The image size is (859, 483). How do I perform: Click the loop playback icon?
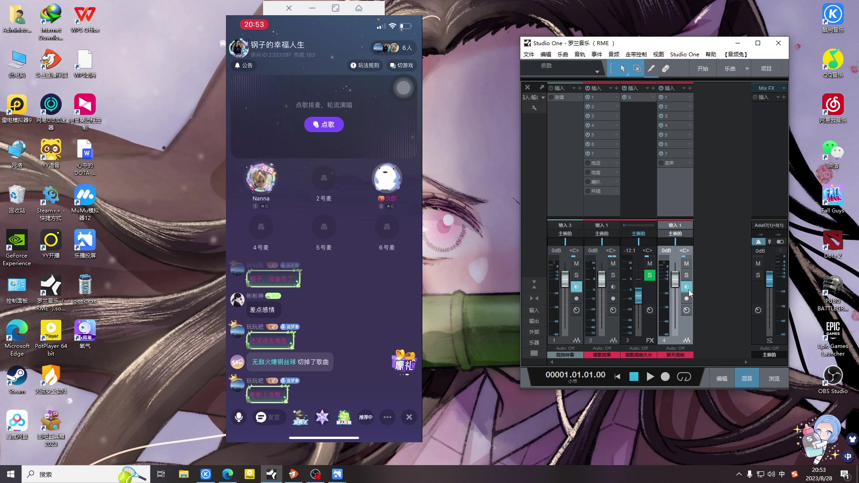[x=684, y=377]
